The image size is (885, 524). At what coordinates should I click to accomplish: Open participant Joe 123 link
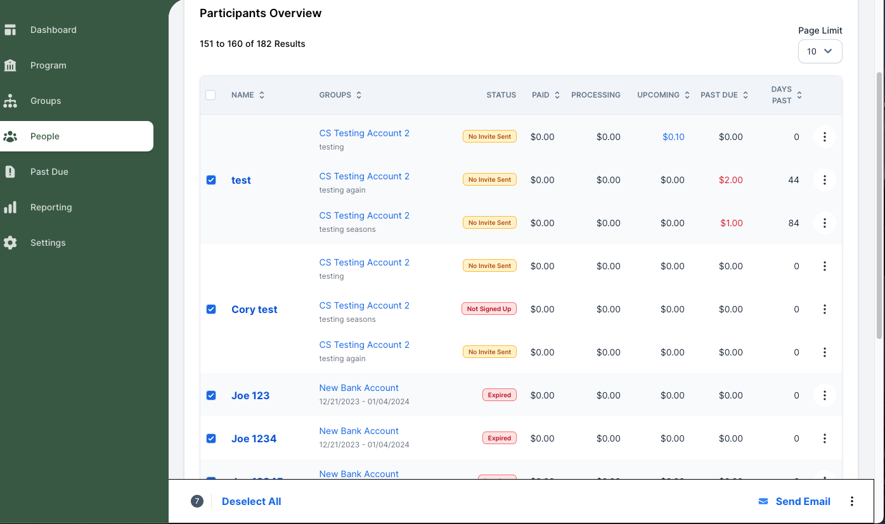(250, 395)
